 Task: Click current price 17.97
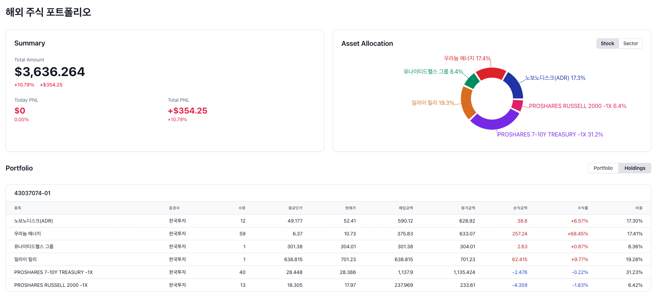pos(350,285)
